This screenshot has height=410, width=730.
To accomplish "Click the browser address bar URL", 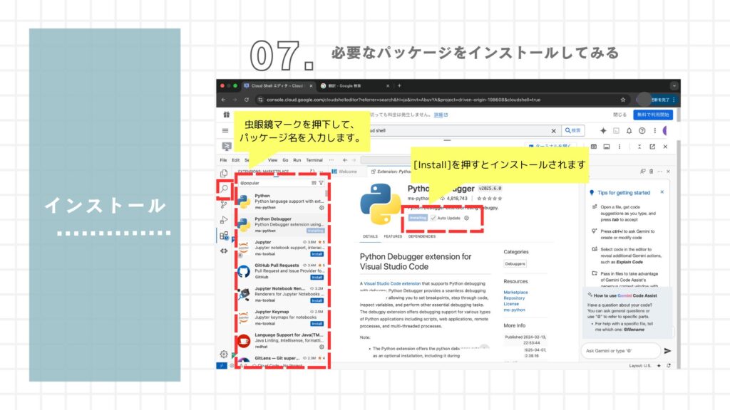I will [x=403, y=100].
